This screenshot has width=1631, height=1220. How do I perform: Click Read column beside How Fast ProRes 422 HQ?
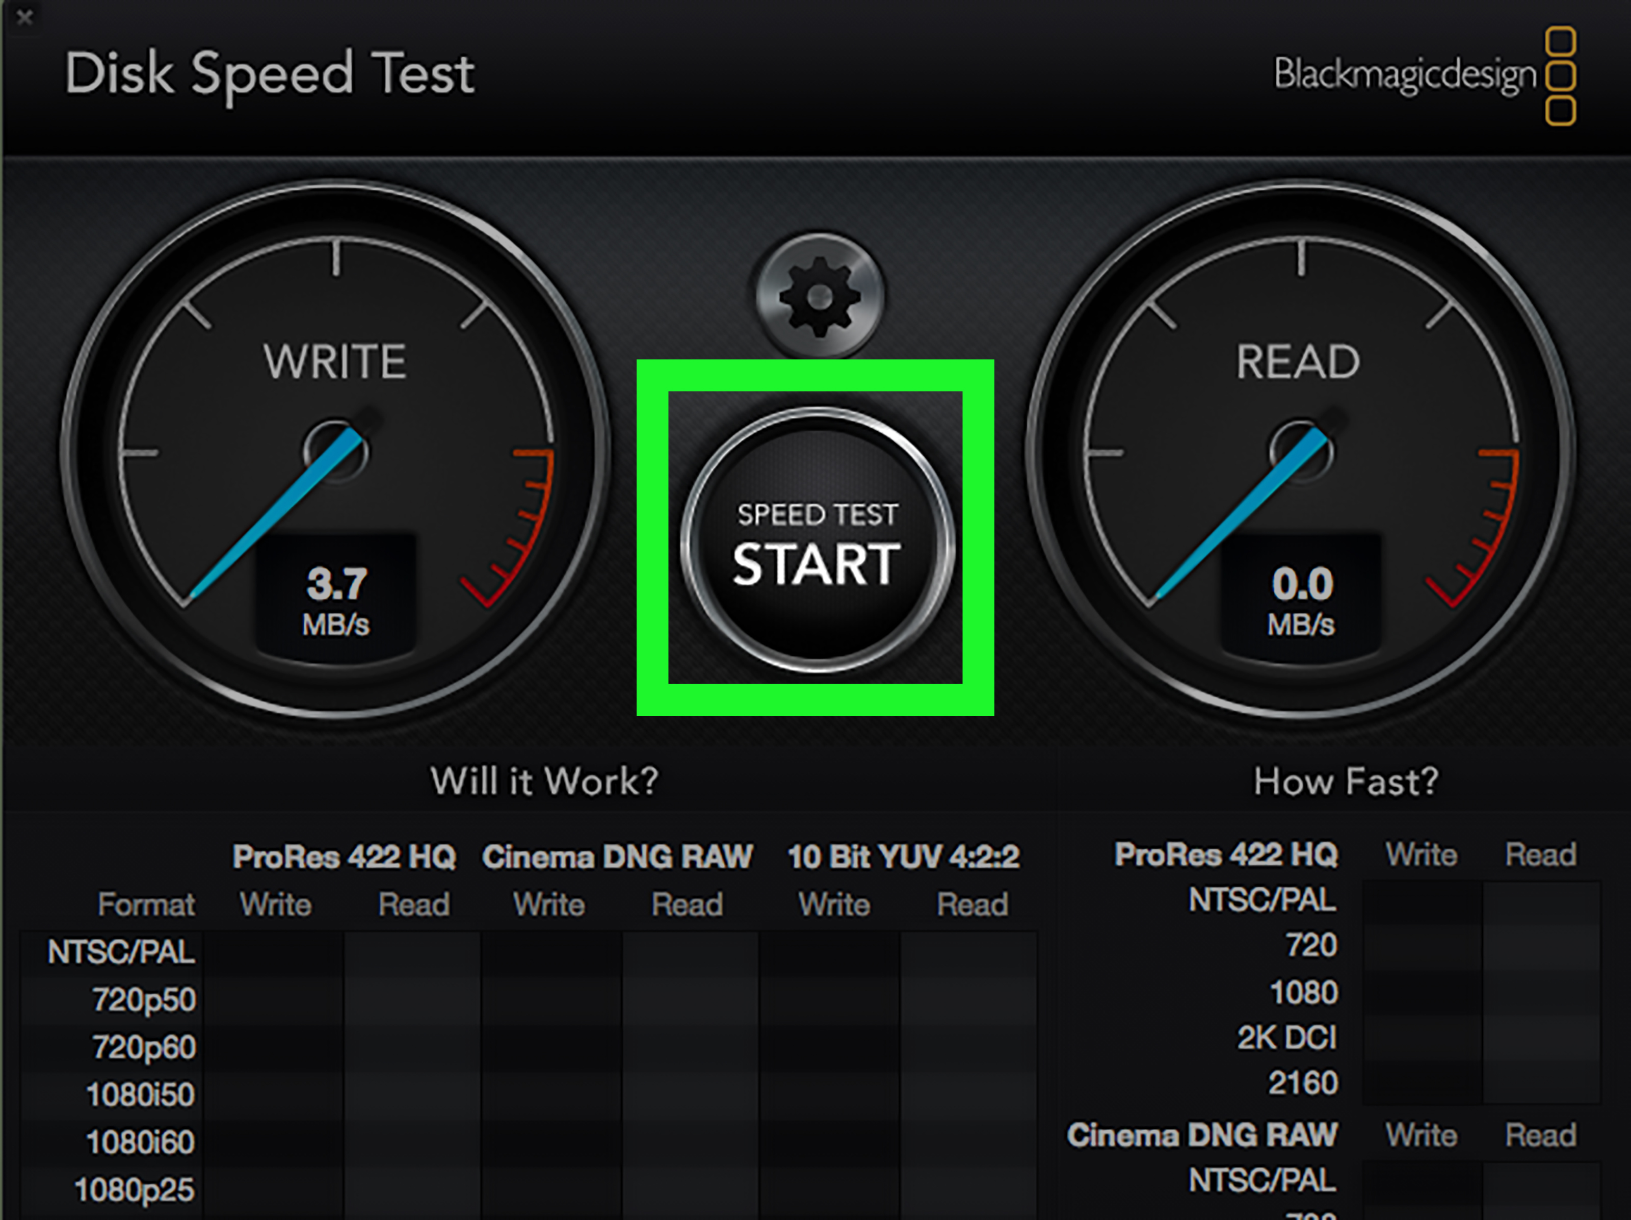coord(1541,855)
